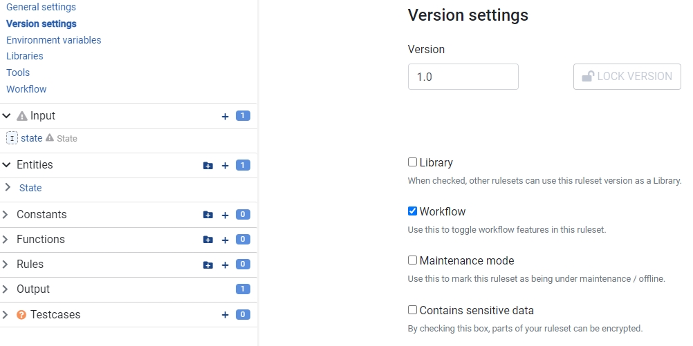This screenshot has width=693, height=346.
Task: Click add folder icon for Functions
Action: (x=207, y=240)
